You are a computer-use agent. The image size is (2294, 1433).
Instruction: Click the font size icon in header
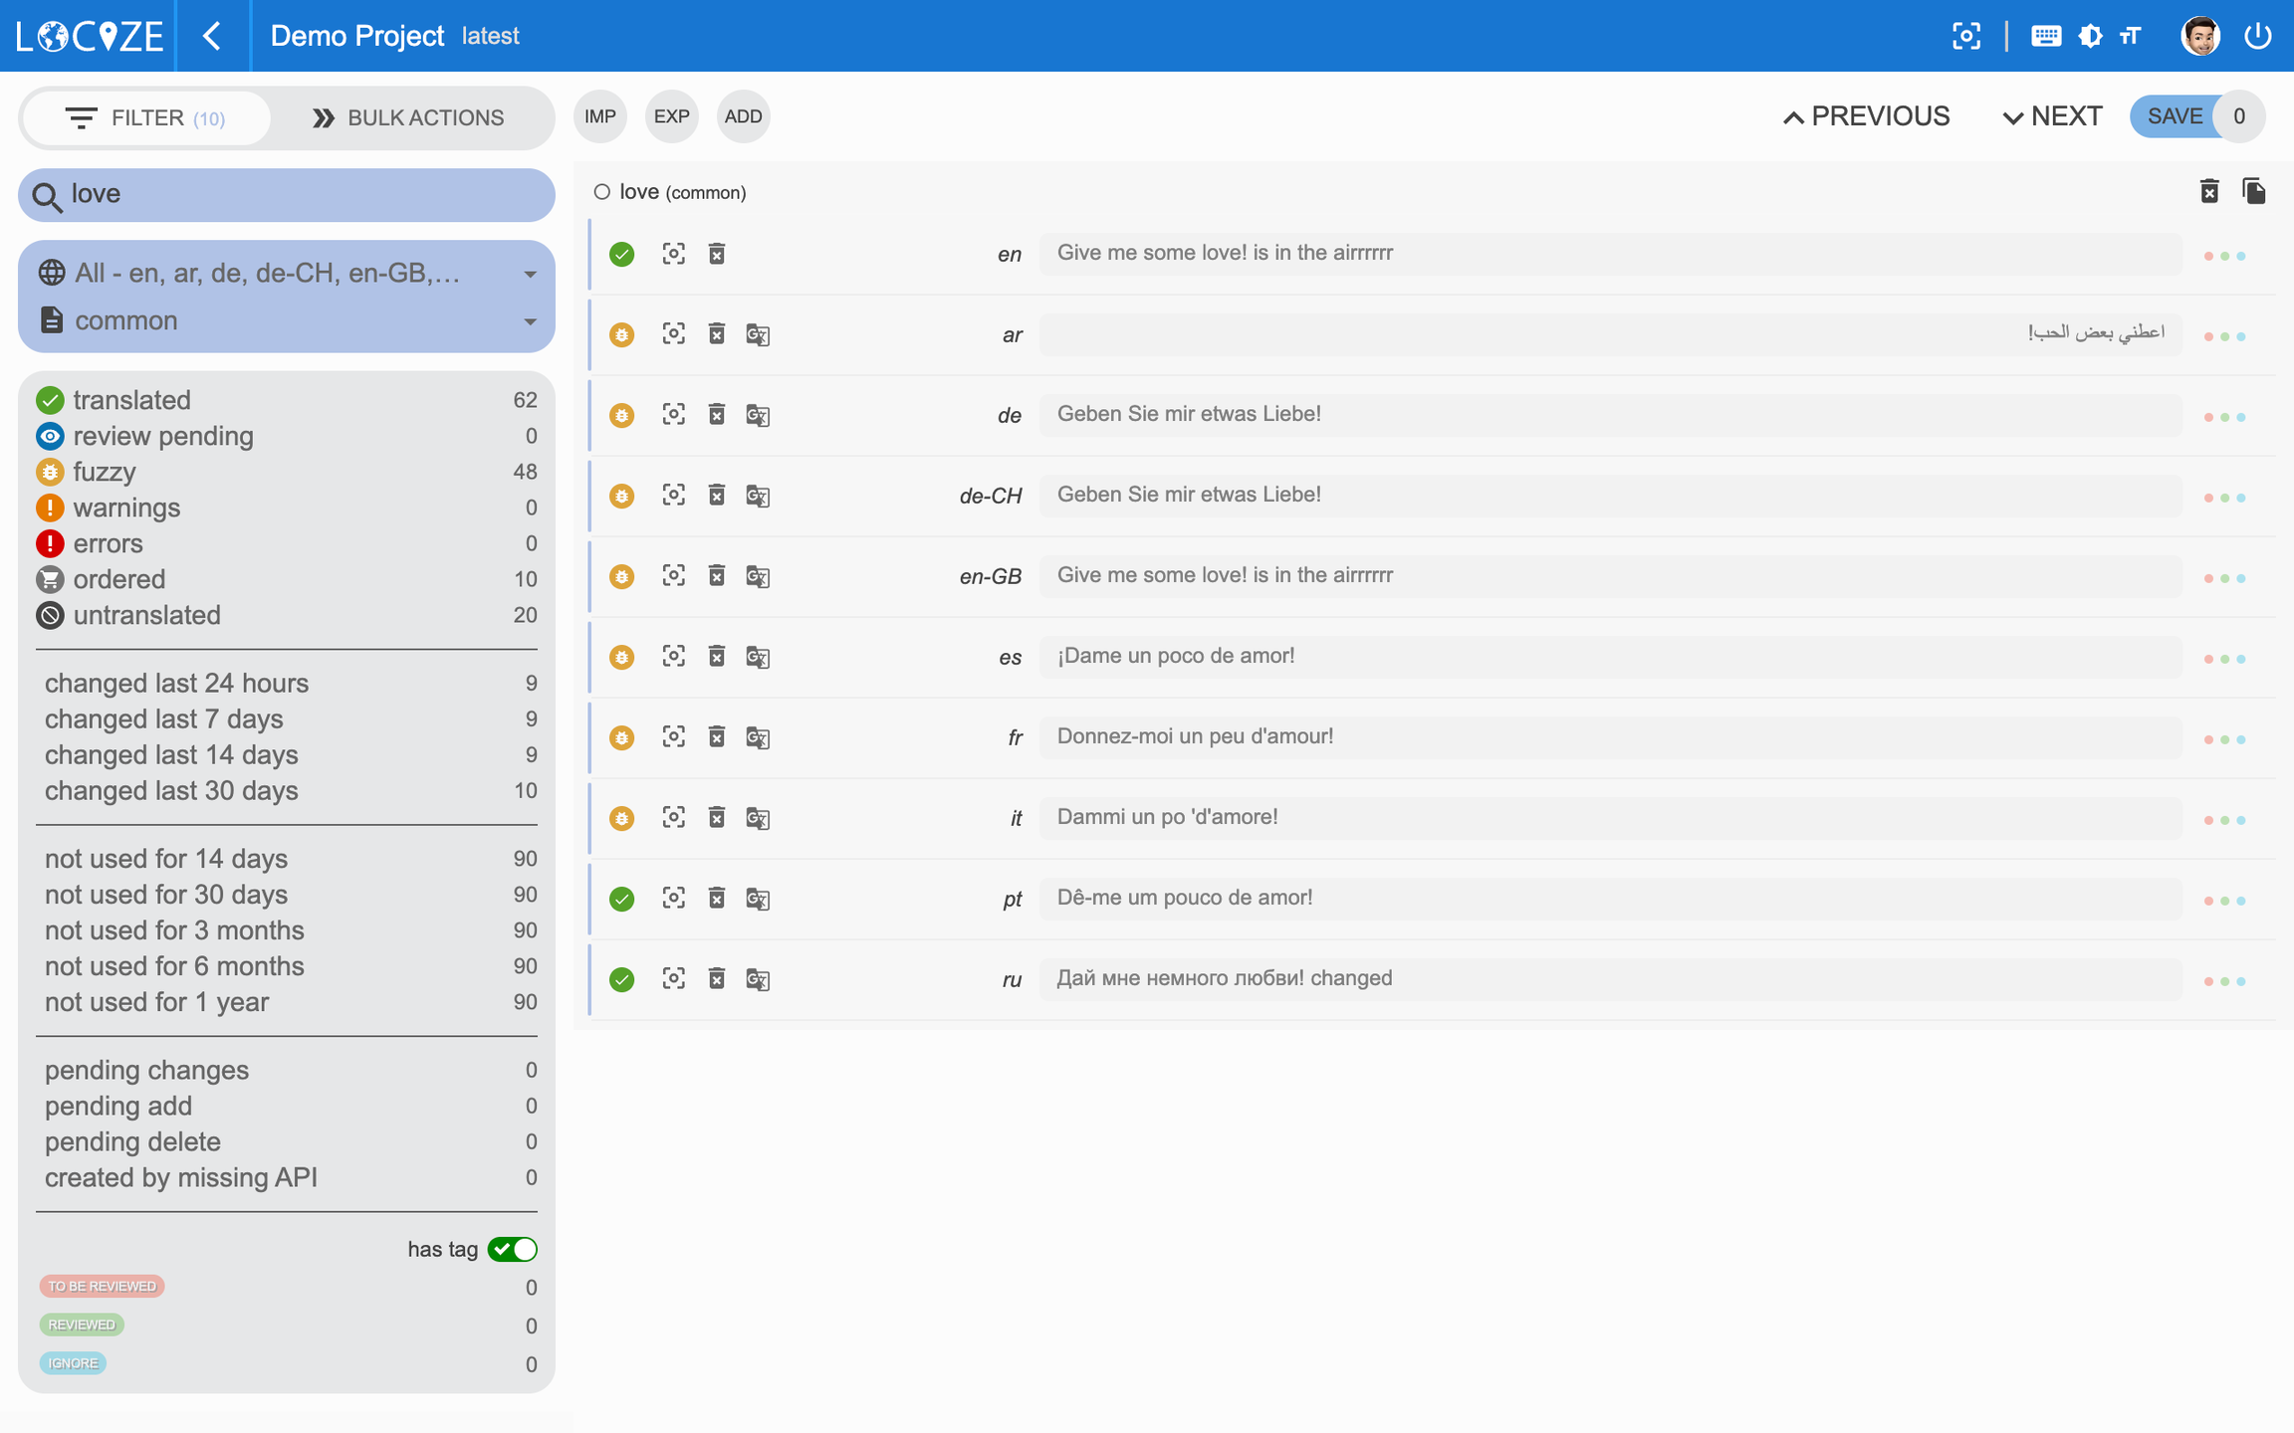pyautogui.click(x=2131, y=36)
